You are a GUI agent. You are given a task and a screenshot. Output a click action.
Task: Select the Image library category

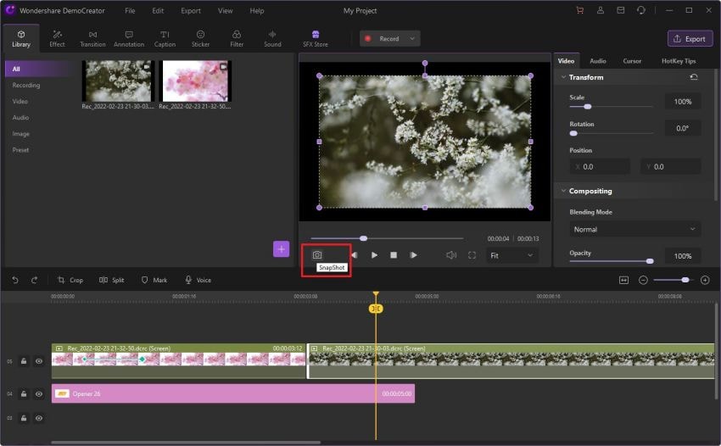click(x=21, y=134)
